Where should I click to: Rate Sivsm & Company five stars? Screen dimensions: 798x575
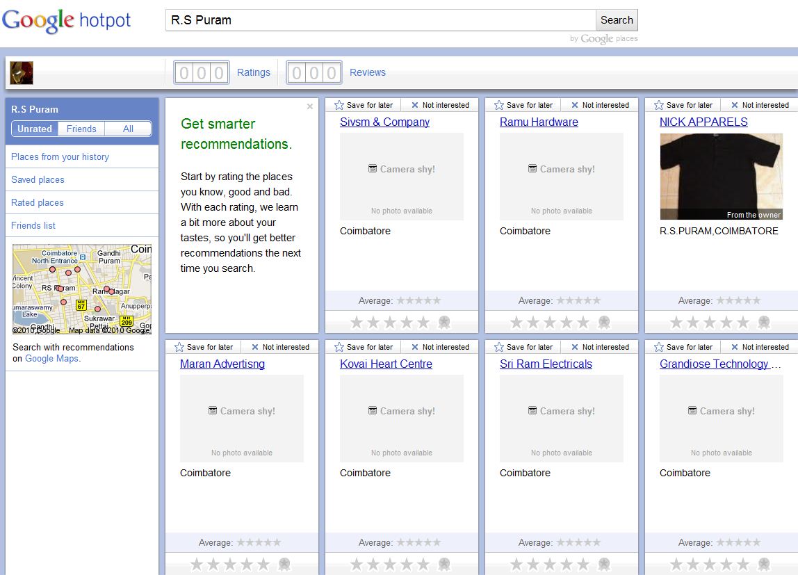pyautogui.click(x=423, y=322)
